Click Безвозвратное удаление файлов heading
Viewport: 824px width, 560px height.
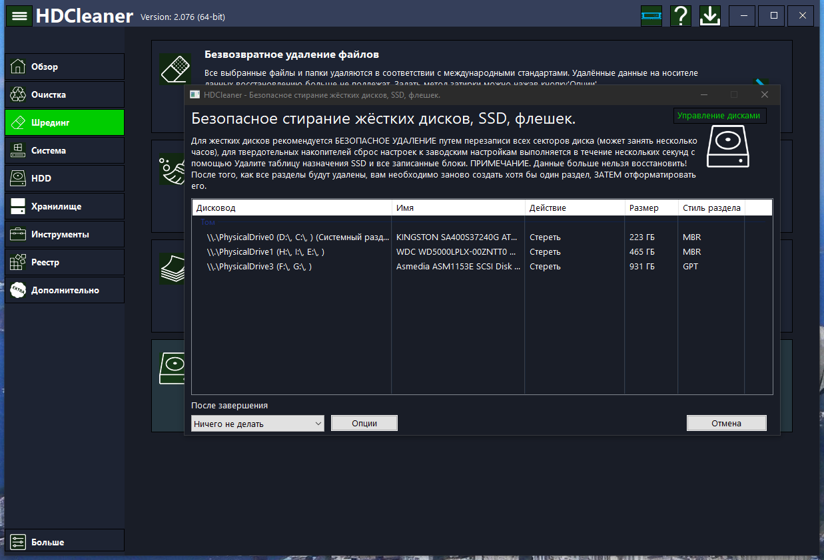[291, 54]
